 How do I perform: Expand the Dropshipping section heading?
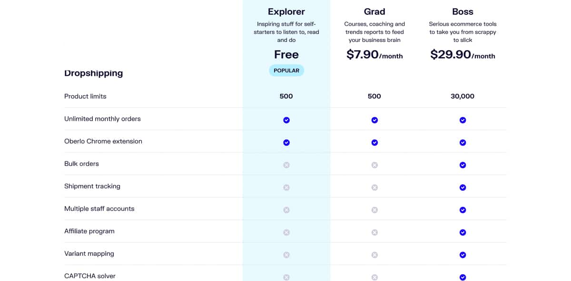[93, 73]
